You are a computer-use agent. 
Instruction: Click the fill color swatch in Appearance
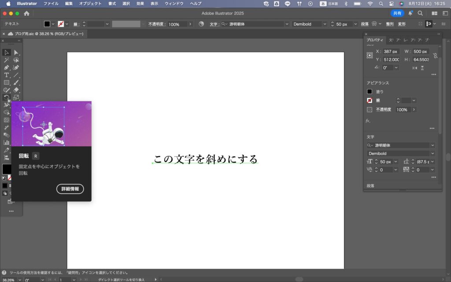(x=370, y=92)
